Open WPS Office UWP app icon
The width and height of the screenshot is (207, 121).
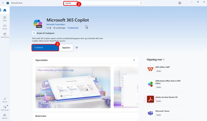pyautogui.click(x=150, y=69)
